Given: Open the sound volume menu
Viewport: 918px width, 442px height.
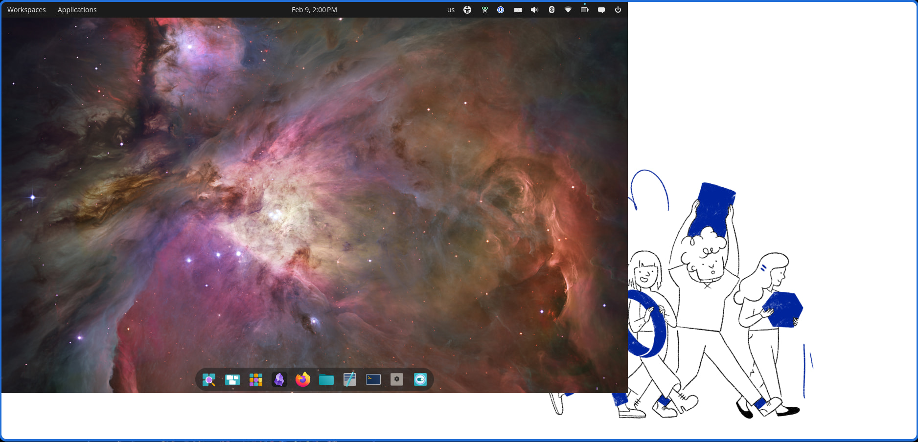Looking at the screenshot, I should [x=534, y=10].
